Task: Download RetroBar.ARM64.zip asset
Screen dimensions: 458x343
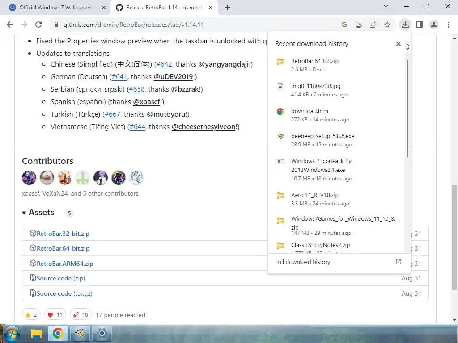Action: (65, 264)
